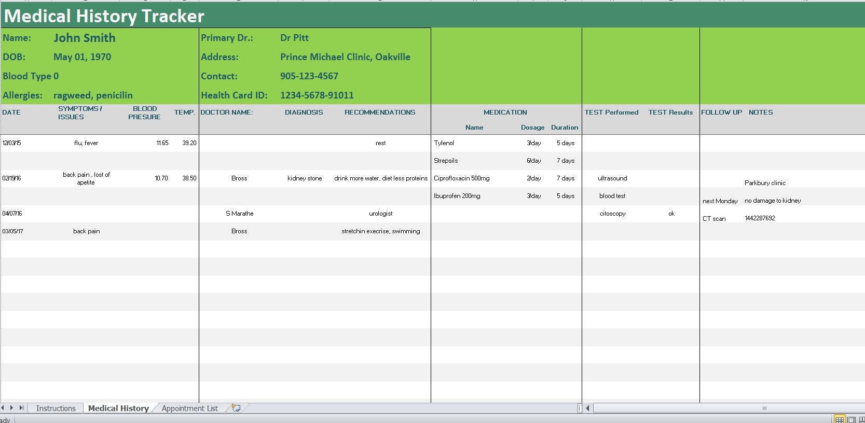Select the contact number 905-123-4567

(309, 76)
